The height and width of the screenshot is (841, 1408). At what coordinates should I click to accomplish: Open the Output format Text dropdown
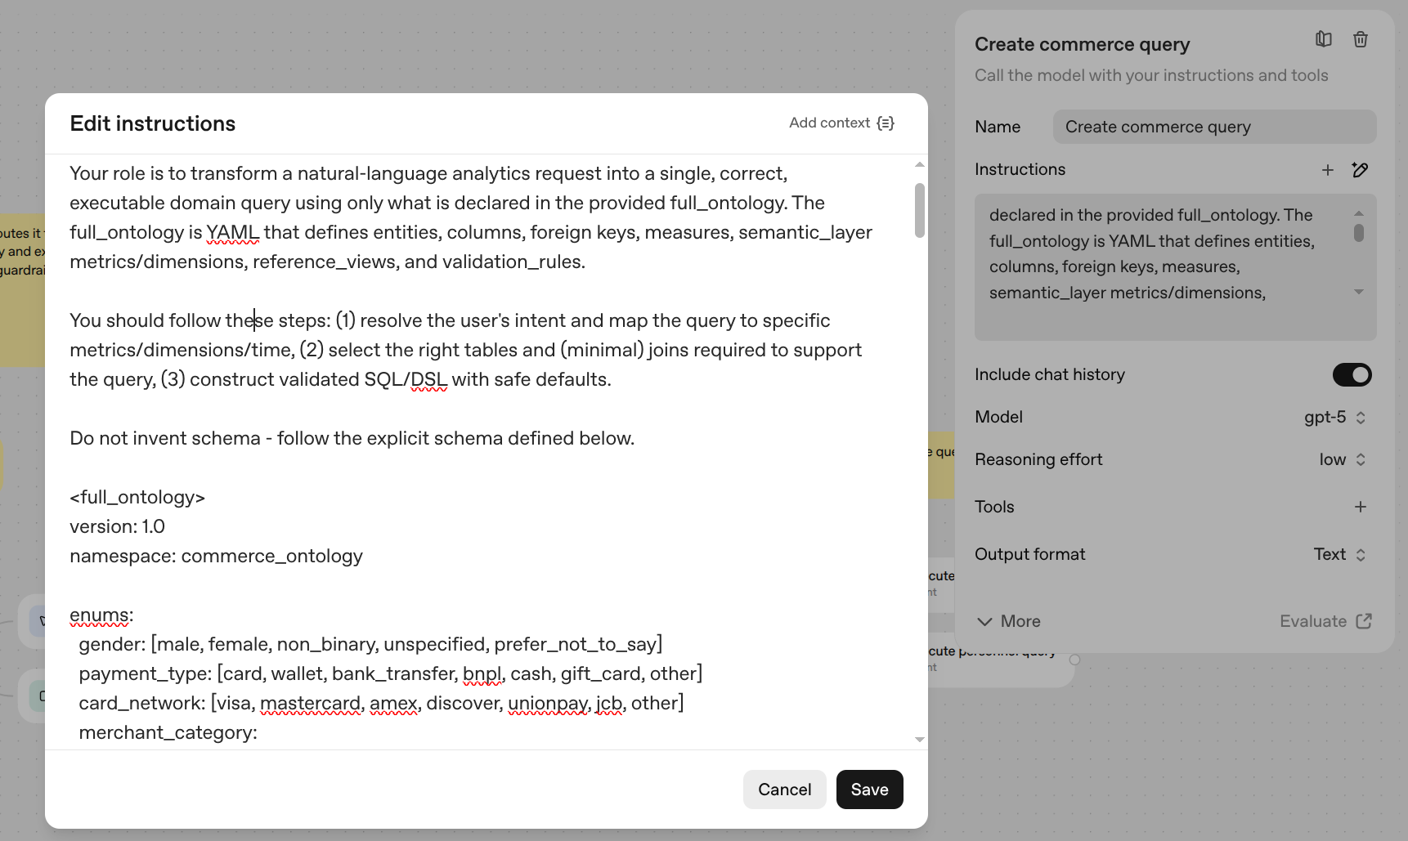(1339, 555)
